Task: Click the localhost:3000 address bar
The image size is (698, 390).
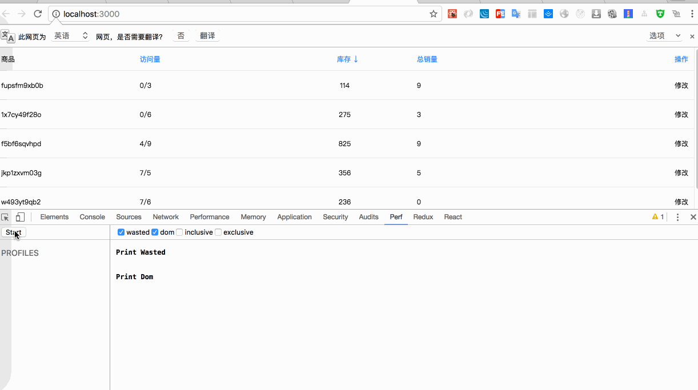Action: [246, 14]
